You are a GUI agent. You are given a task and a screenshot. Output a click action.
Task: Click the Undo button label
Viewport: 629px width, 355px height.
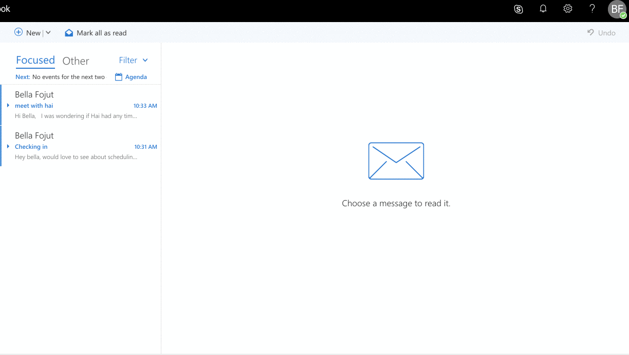click(x=607, y=33)
